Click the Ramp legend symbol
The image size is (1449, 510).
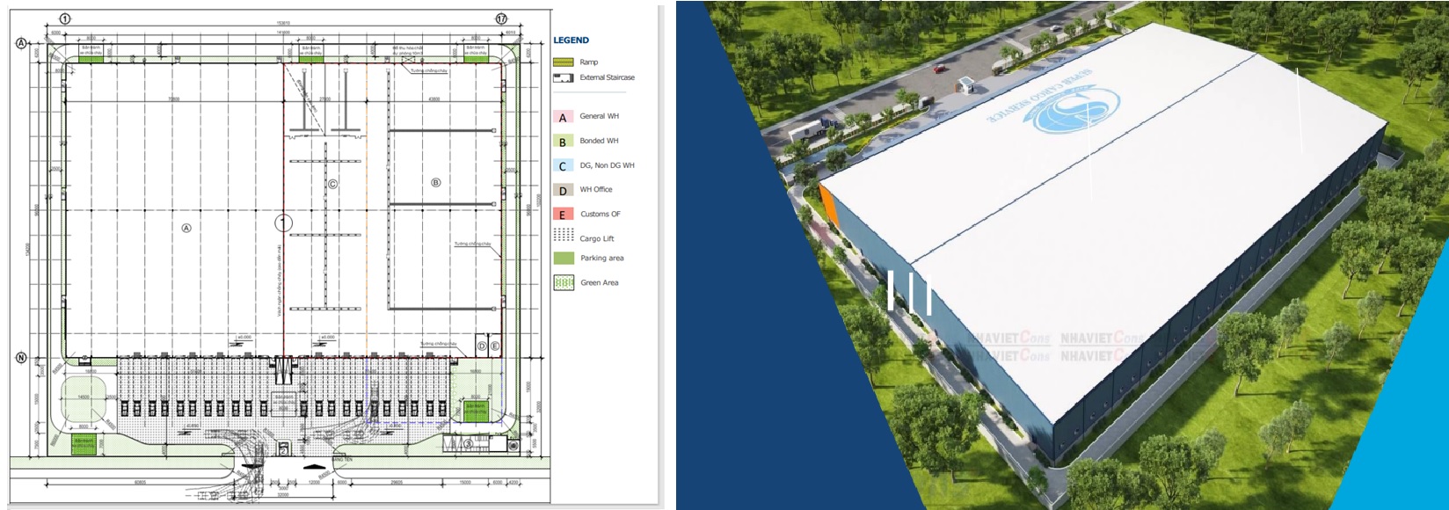563,62
